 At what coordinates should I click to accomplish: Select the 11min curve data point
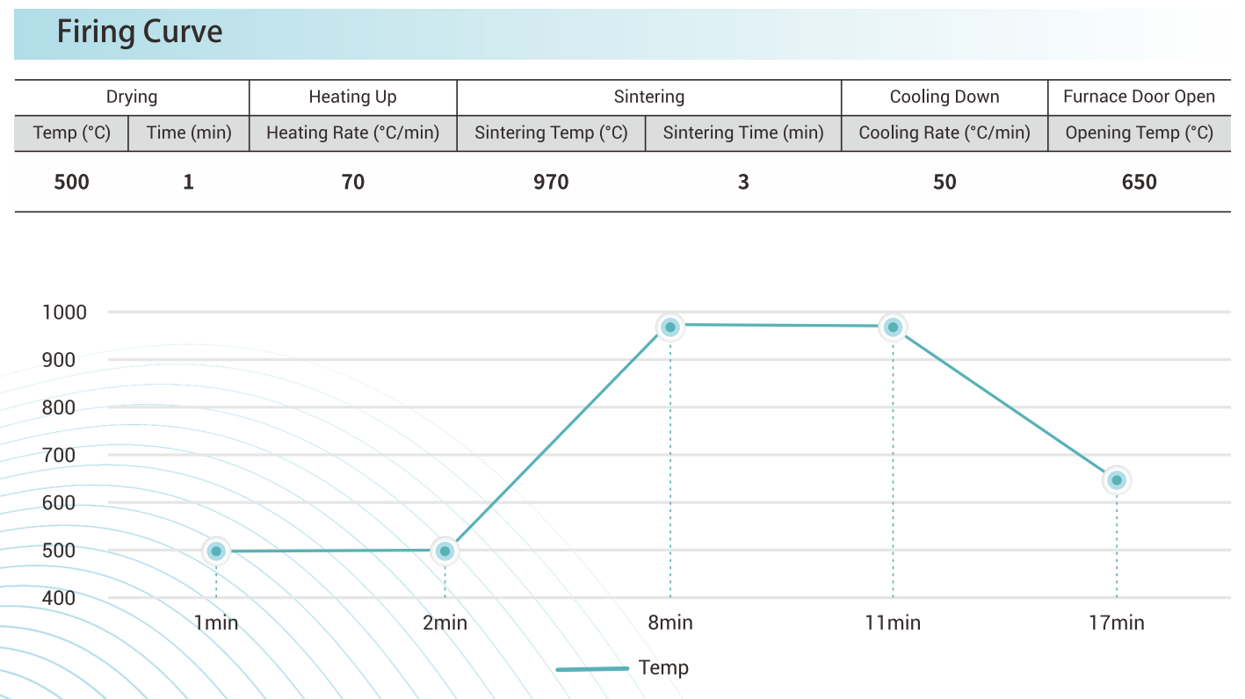click(x=894, y=328)
